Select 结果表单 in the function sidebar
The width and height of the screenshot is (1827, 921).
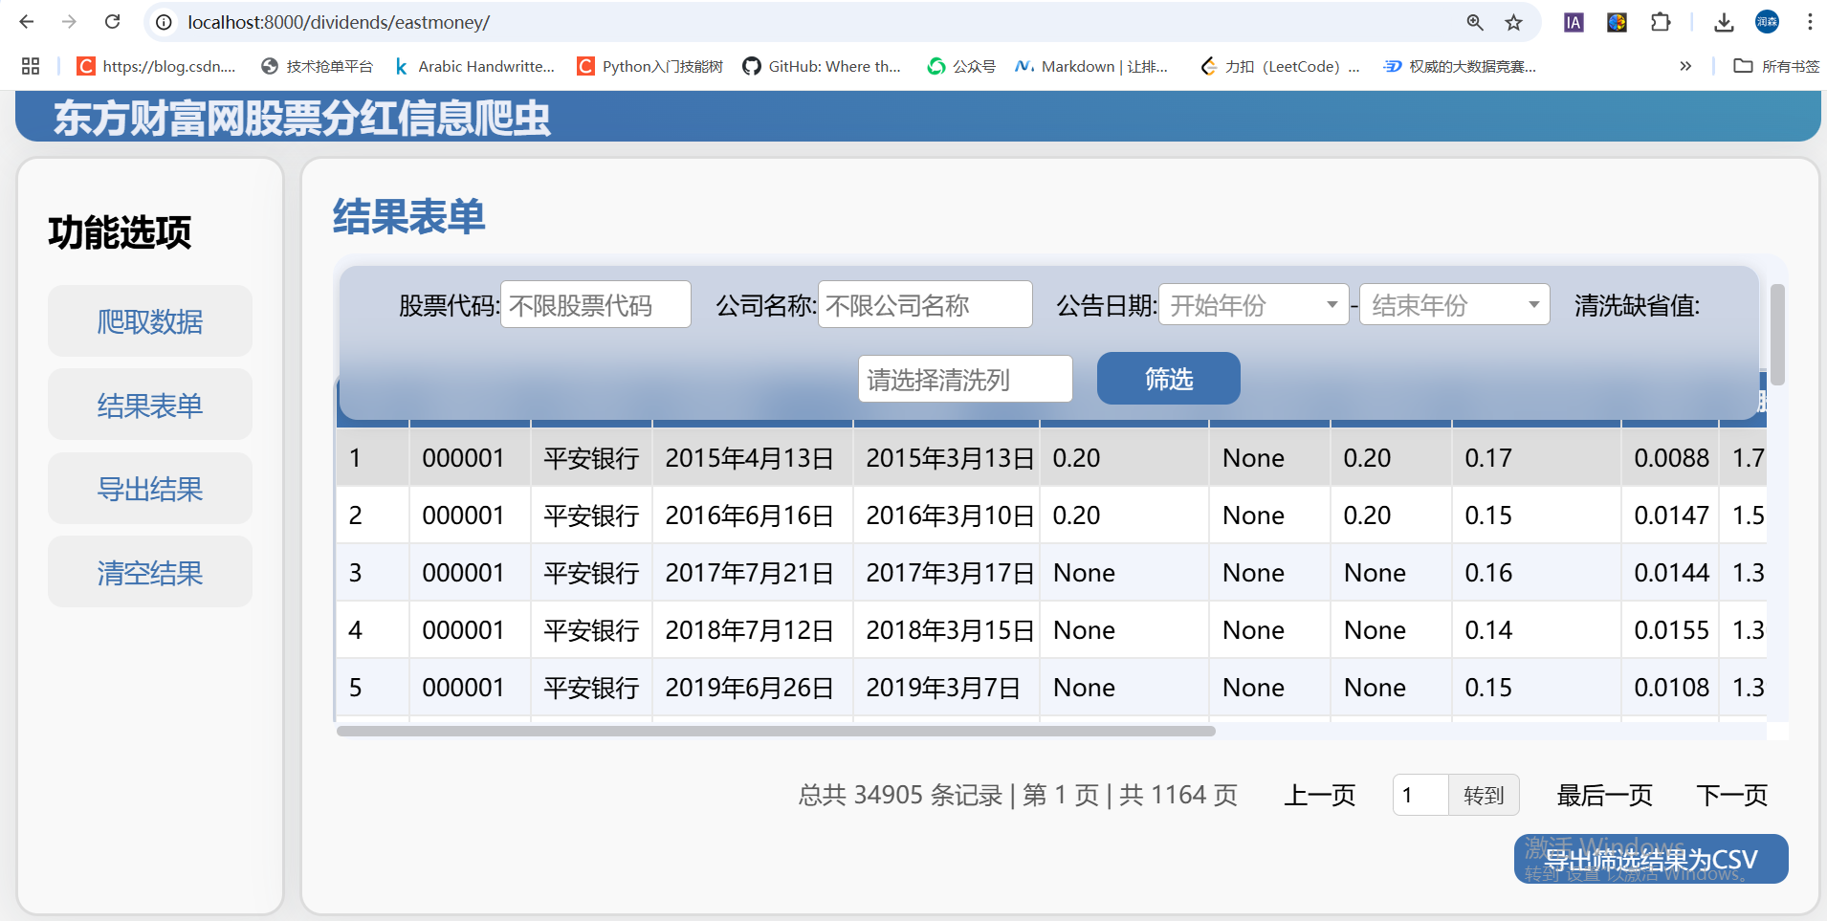coord(150,406)
